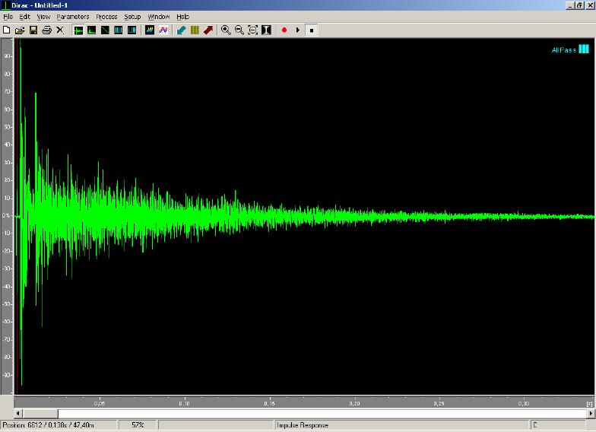Image resolution: width=596 pixels, height=432 pixels.
Task: Click the X delete icon in toolbar
Action: coord(60,30)
